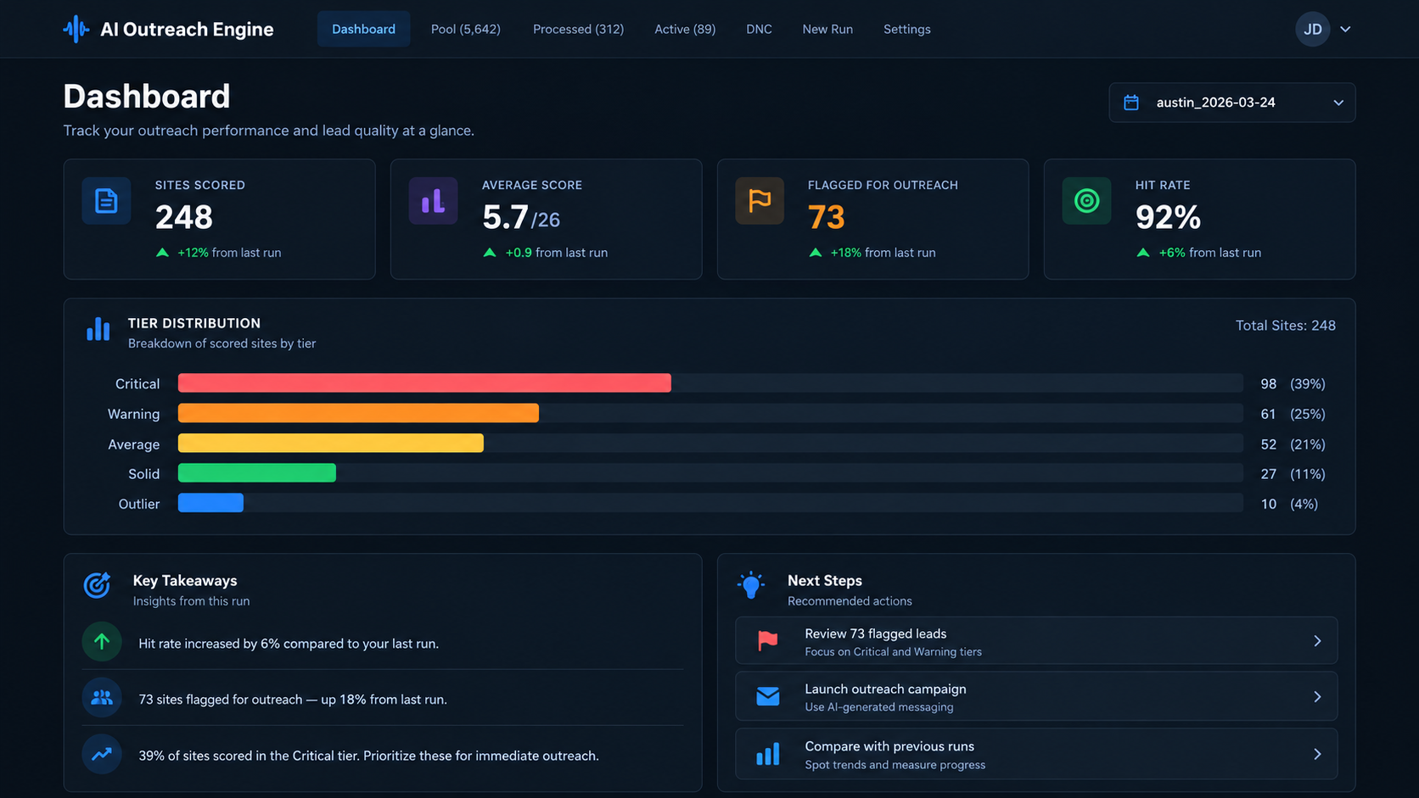Image resolution: width=1419 pixels, height=798 pixels.
Task: Expand the Review 73 flagged leads chevron
Action: click(1317, 641)
